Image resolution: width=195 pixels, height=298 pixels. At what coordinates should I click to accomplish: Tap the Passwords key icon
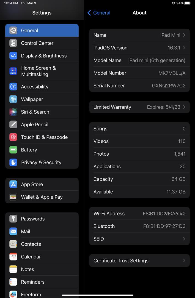pos(13,219)
